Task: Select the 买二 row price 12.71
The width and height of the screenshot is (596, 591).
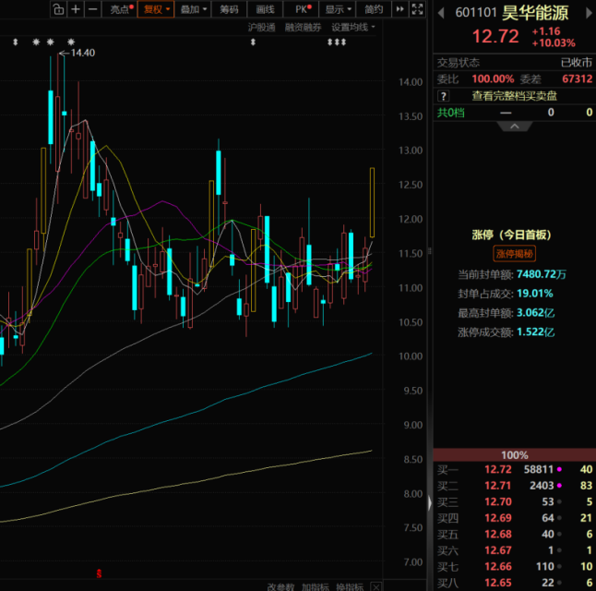Action: click(498, 486)
